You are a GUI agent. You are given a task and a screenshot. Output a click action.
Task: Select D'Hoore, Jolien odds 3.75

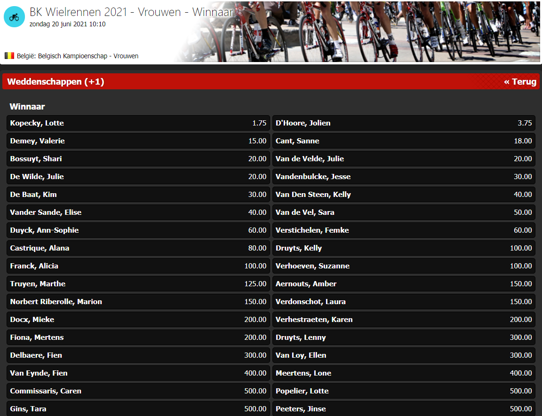coord(404,123)
